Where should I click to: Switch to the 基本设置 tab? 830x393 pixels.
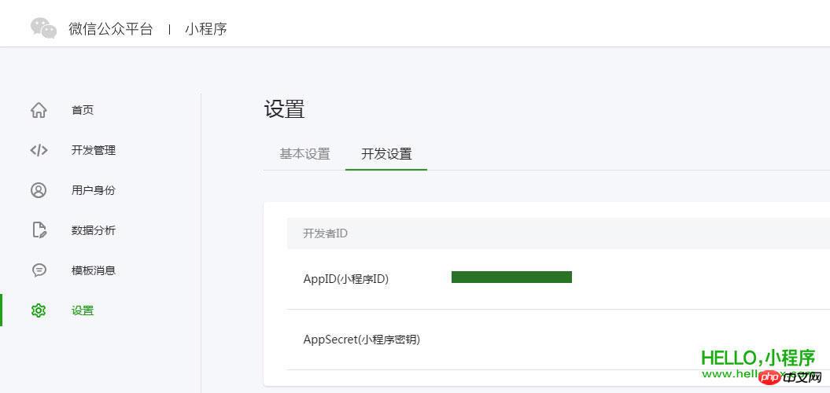click(x=304, y=154)
